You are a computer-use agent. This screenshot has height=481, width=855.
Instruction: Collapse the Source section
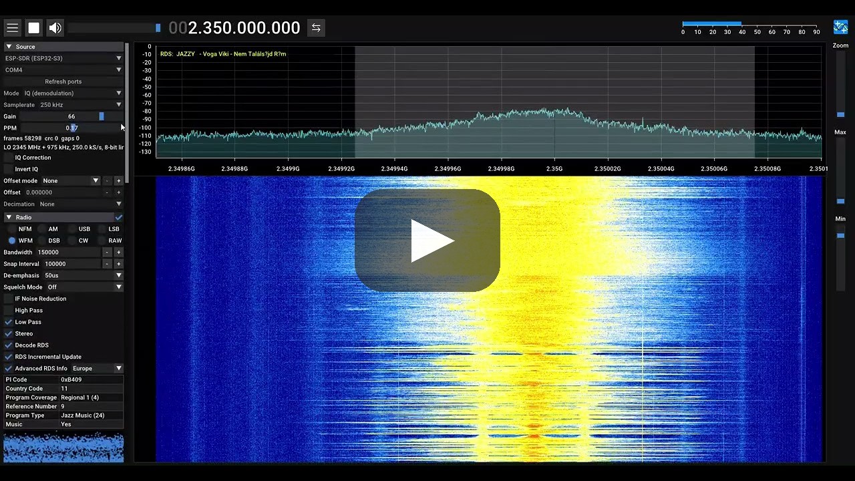pyautogui.click(x=63, y=47)
